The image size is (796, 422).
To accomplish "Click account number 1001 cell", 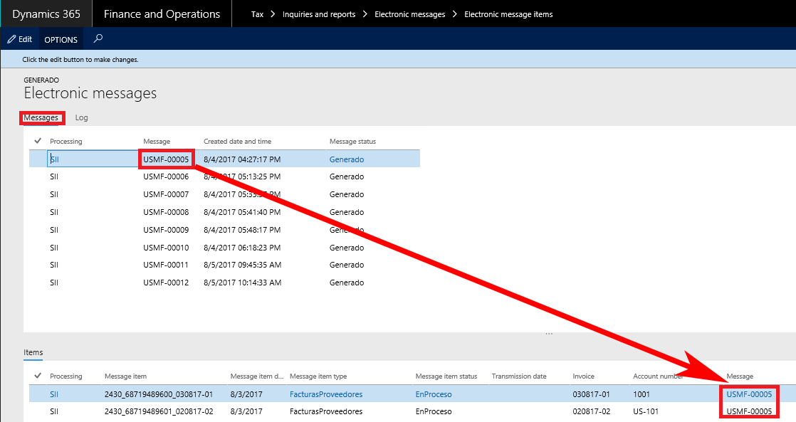I will [x=641, y=394].
